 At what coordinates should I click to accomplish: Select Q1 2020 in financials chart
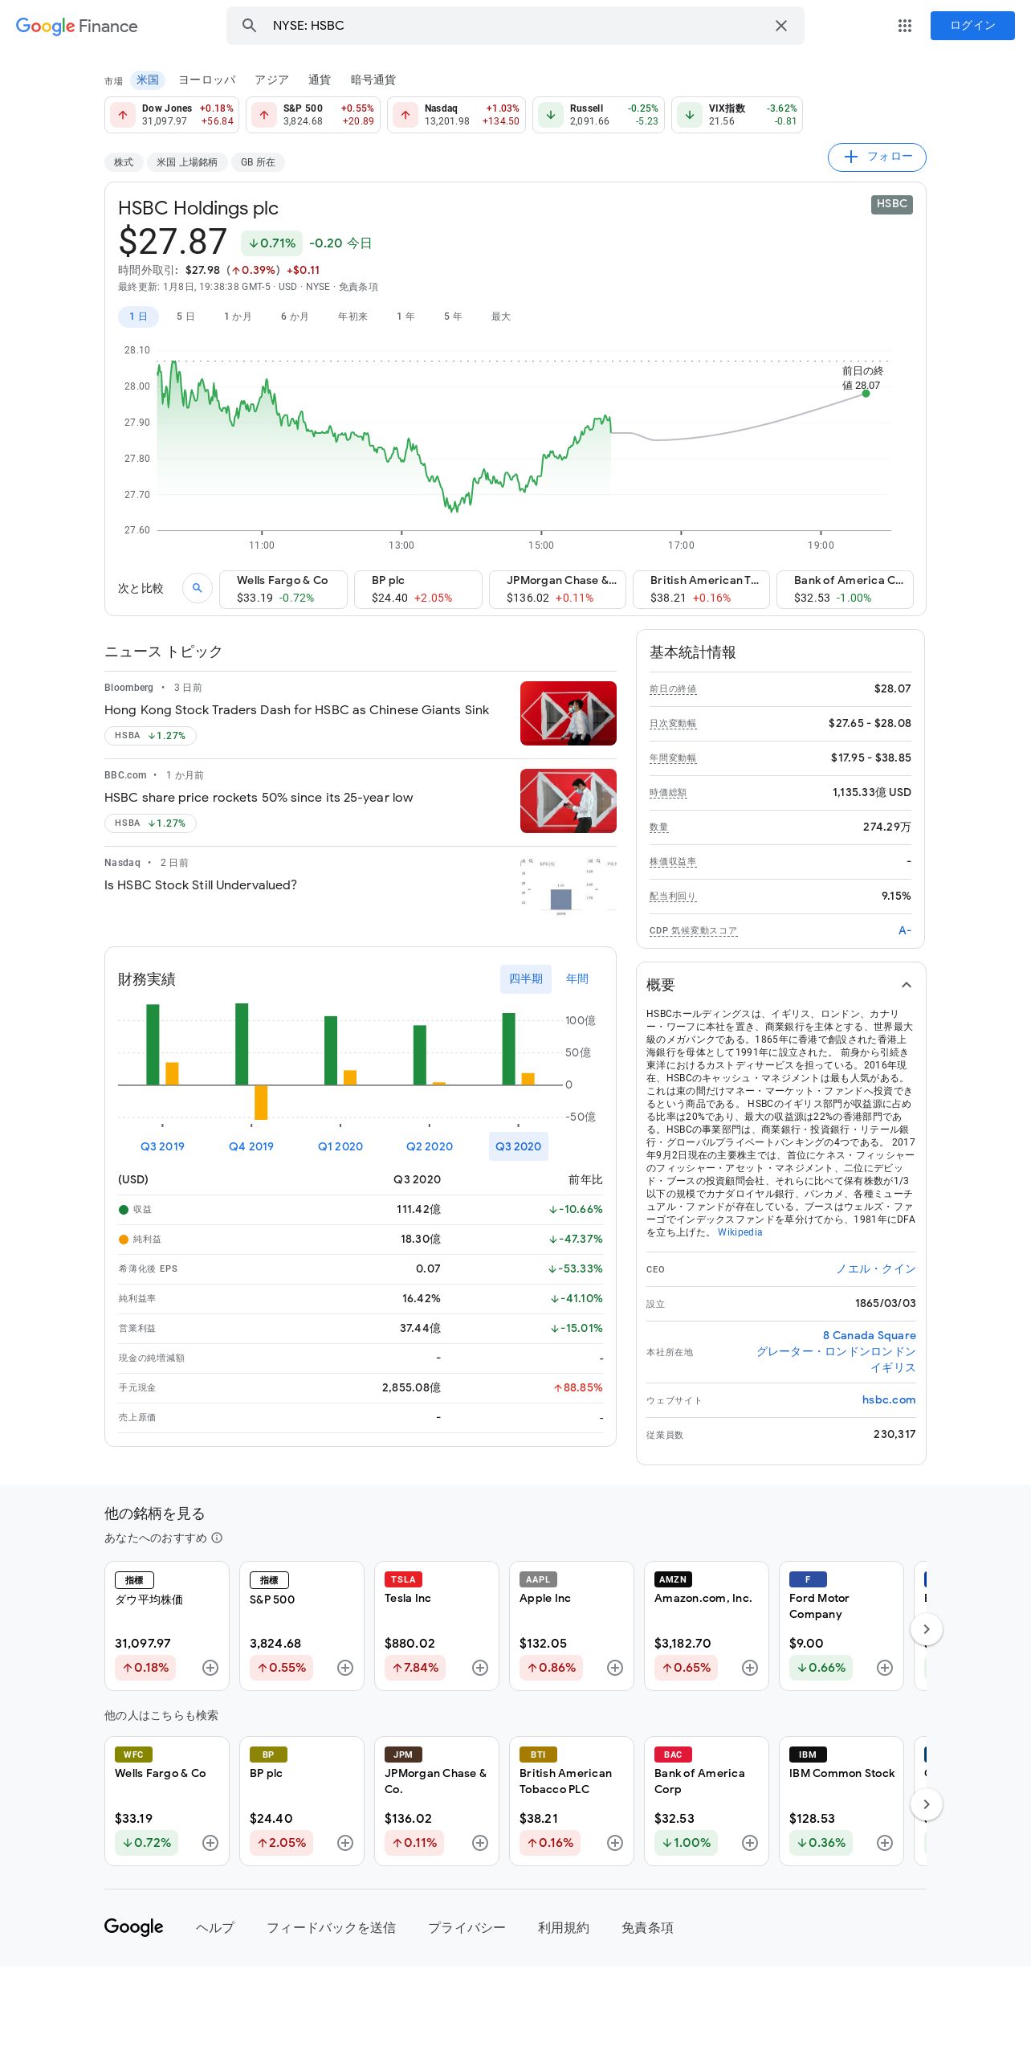tap(340, 1146)
